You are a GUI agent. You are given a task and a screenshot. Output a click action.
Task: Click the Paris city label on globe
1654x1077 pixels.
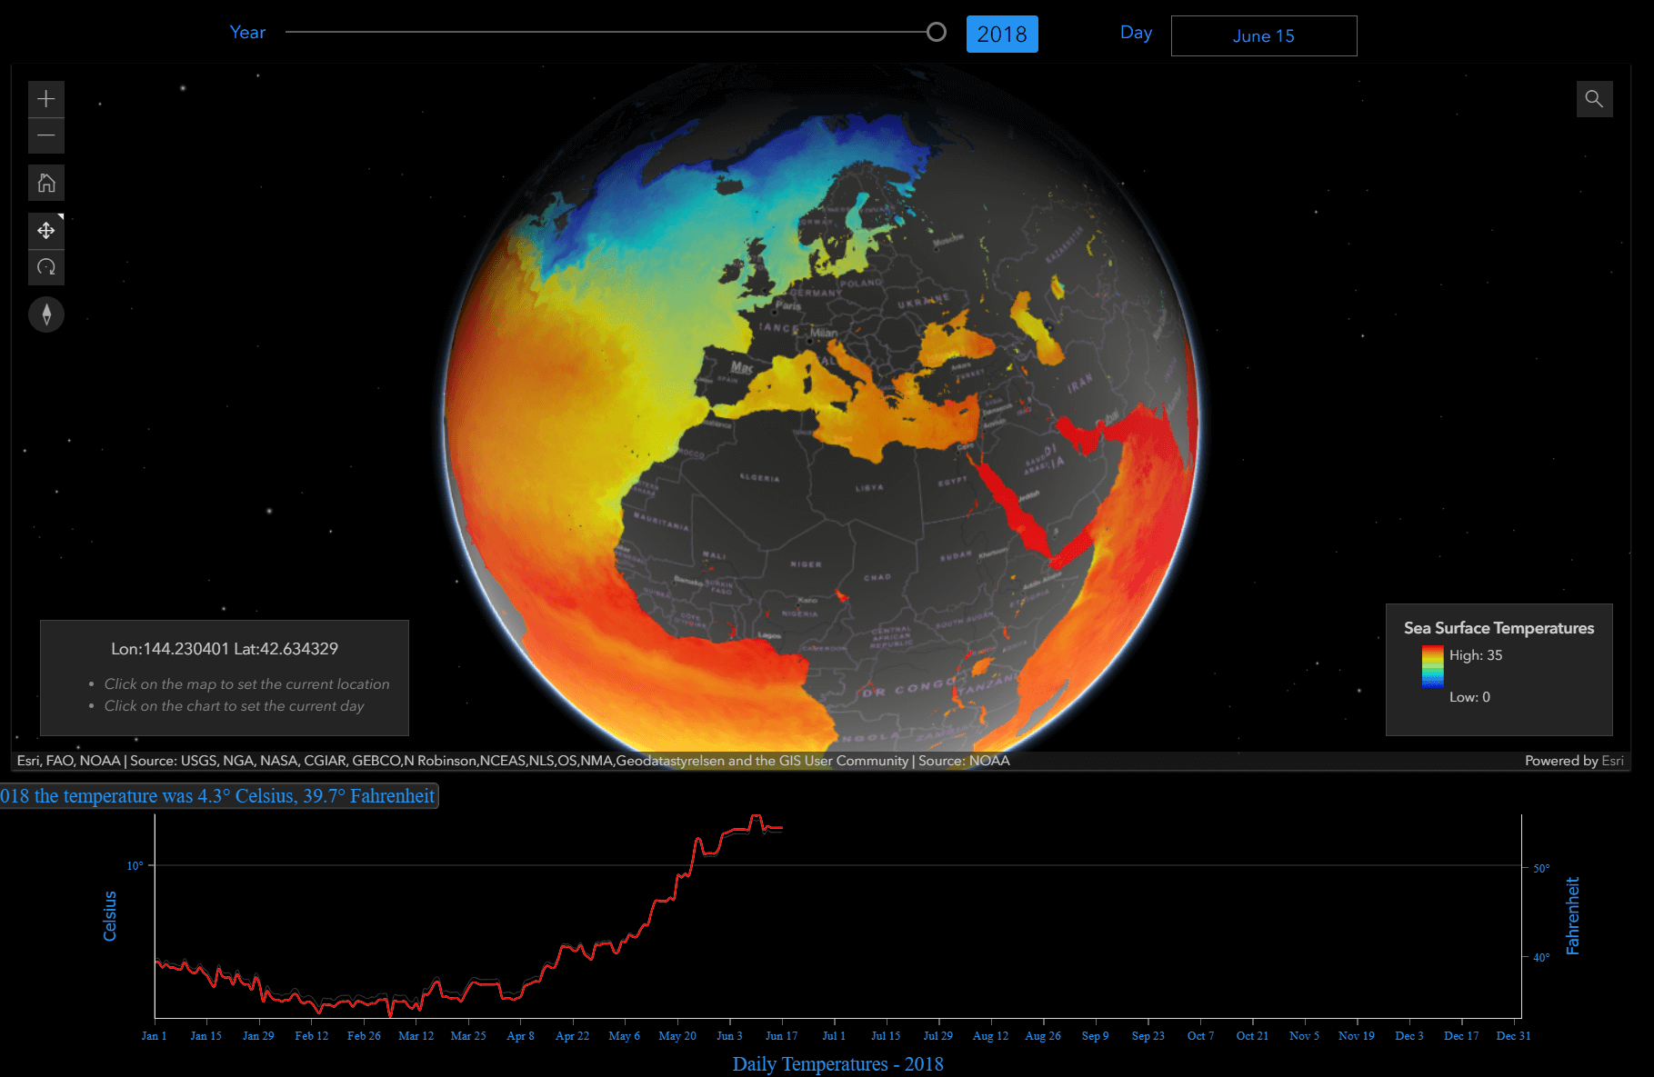coord(788,305)
